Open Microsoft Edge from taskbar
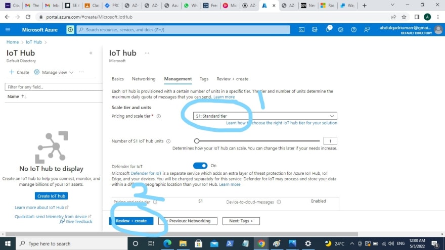Screen dimensions: 445x250 pyautogui.click(x=167, y=243)
